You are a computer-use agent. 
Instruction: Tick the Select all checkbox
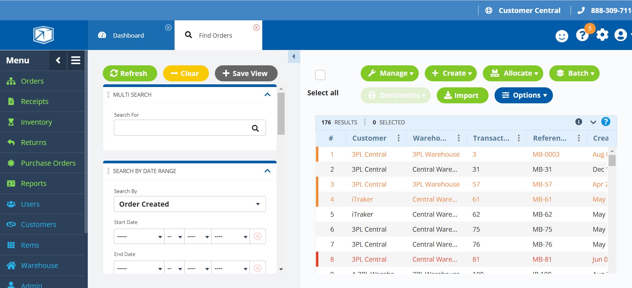(320, 75)
